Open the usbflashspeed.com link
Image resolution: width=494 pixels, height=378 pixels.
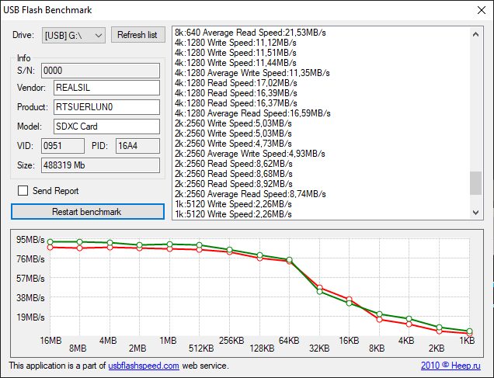[143, 365]
